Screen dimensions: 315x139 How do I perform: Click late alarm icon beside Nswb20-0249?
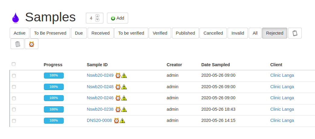coord(118,76)
